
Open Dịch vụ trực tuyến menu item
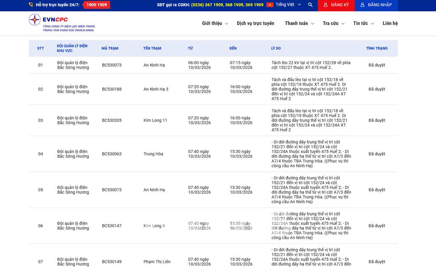coord(255,23)
